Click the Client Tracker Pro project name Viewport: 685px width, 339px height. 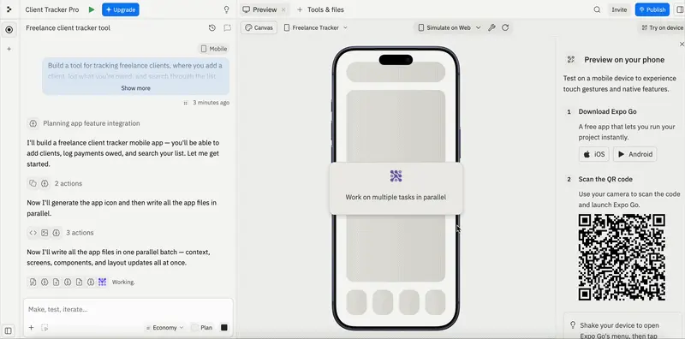click(x=52, y=9)
